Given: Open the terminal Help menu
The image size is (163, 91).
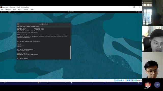Looking at the screenshot, I should [37, 26].
